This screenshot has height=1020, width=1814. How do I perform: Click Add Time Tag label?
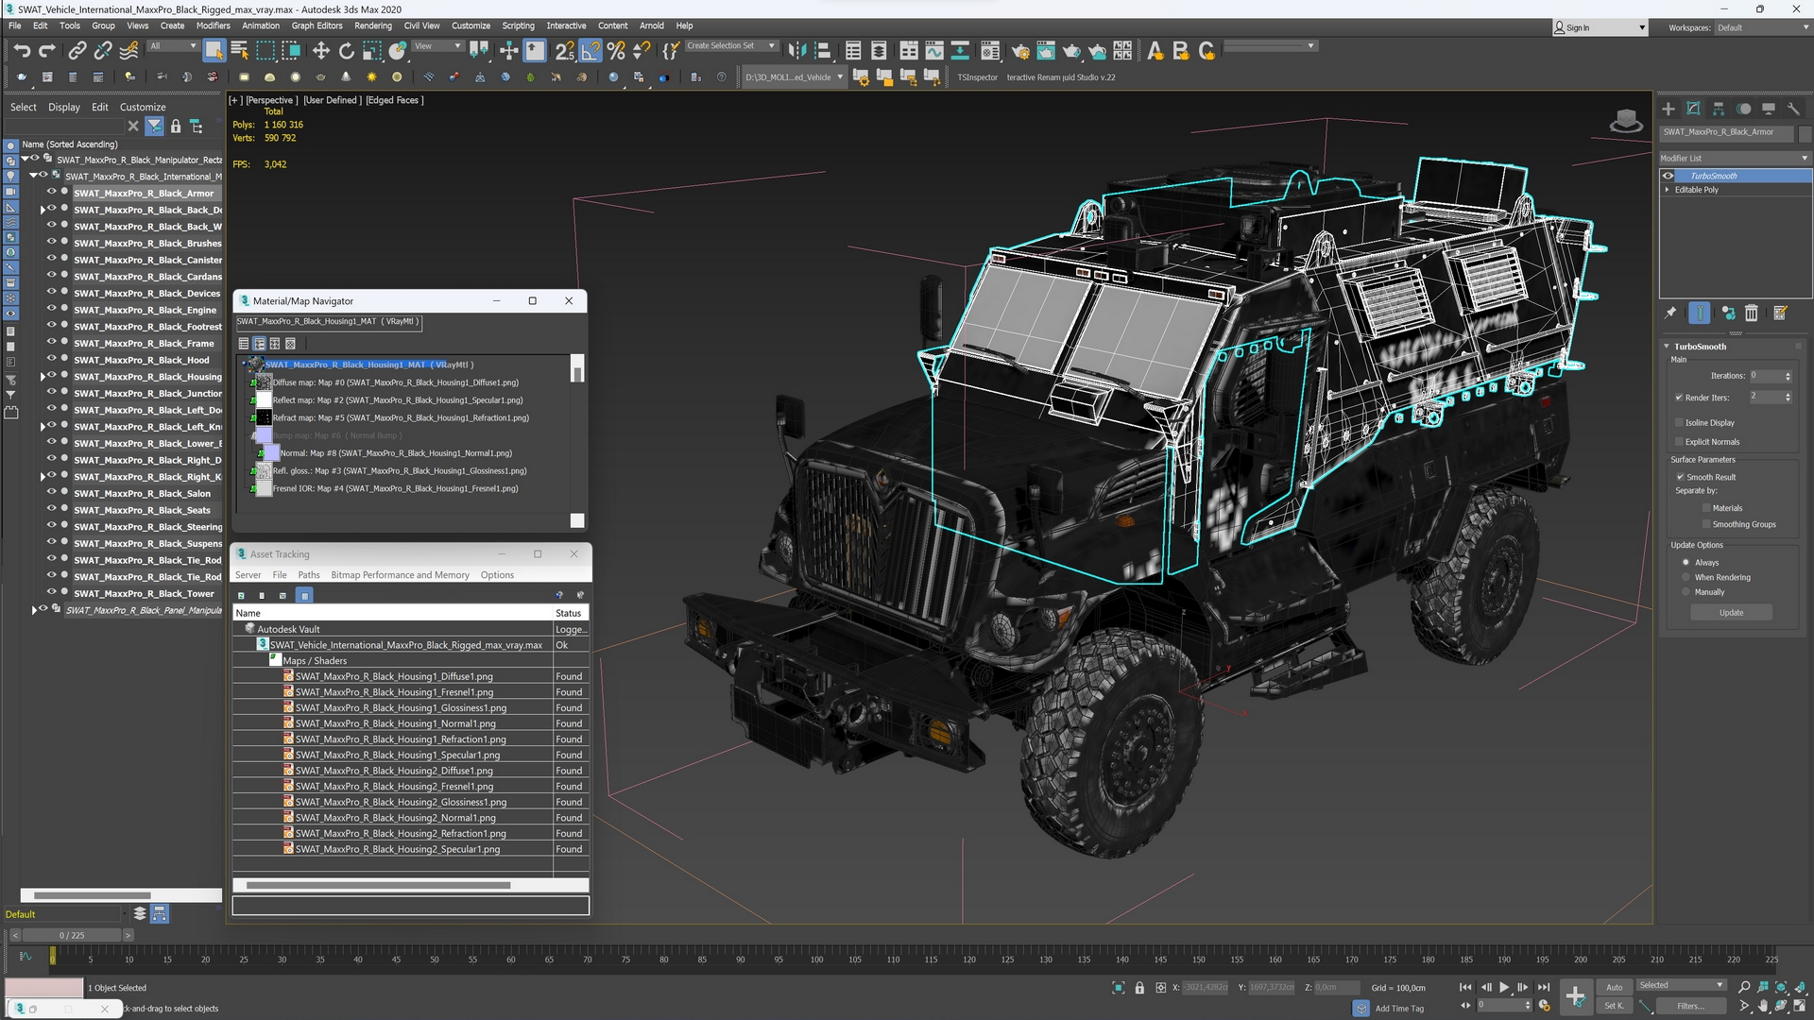(x=1399, y=1009)
